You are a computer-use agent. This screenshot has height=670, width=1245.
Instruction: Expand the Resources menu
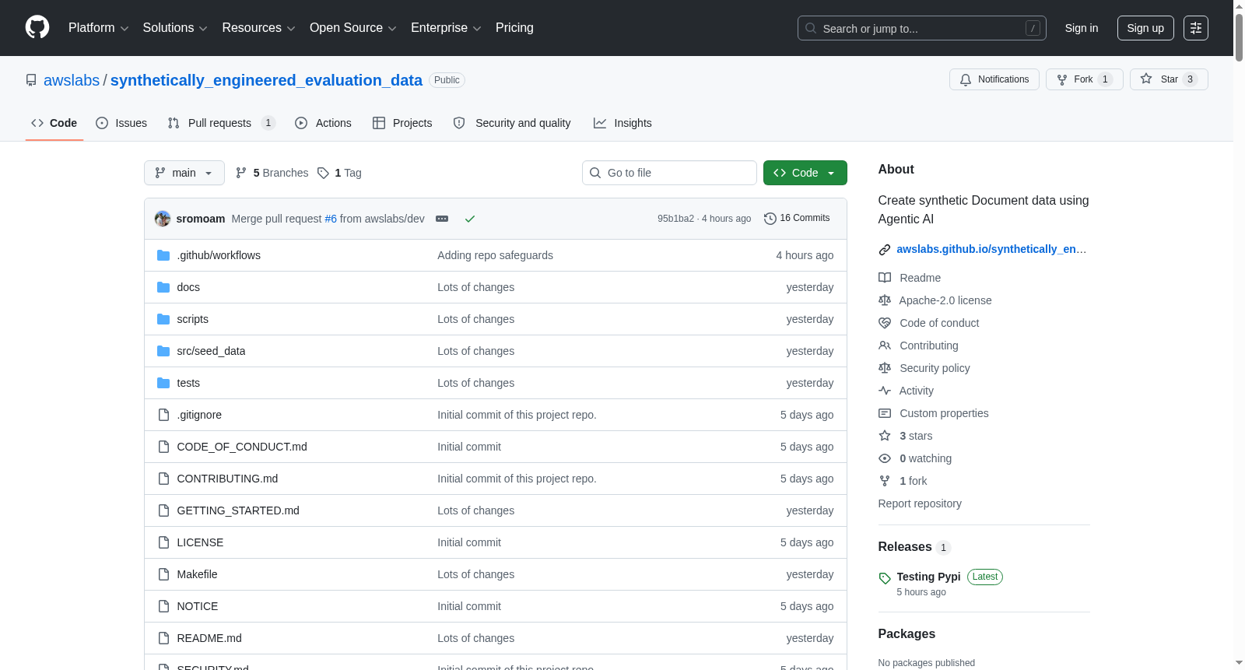pos(258,28)
